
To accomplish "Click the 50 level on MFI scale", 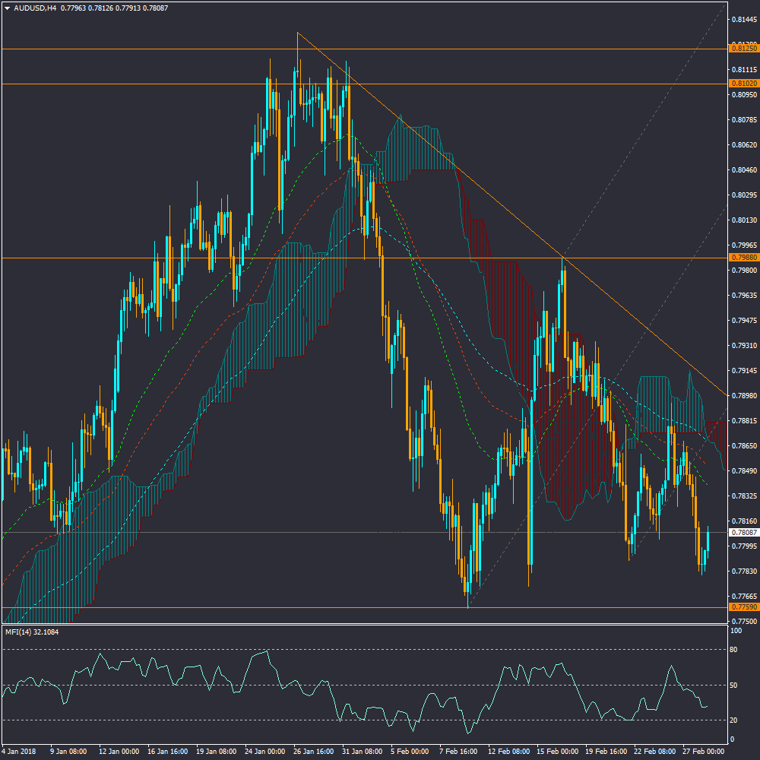I will tap(733, 685).
